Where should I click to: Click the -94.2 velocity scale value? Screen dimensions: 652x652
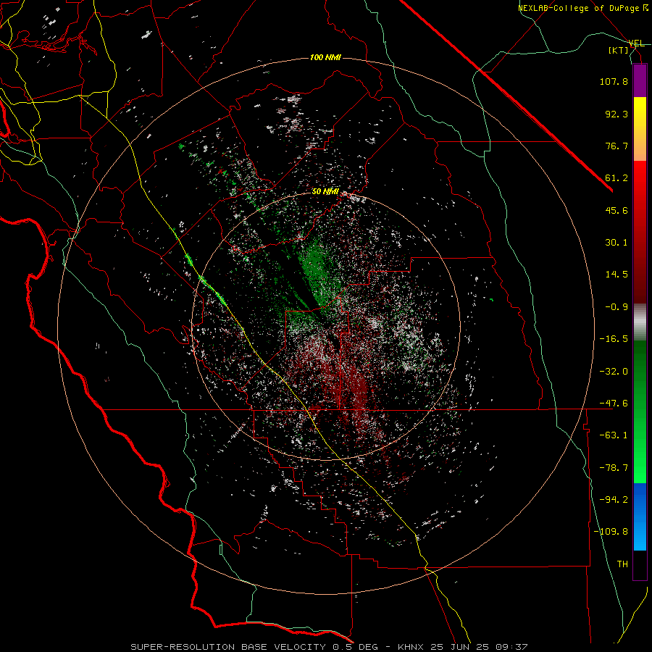(614, 500)
